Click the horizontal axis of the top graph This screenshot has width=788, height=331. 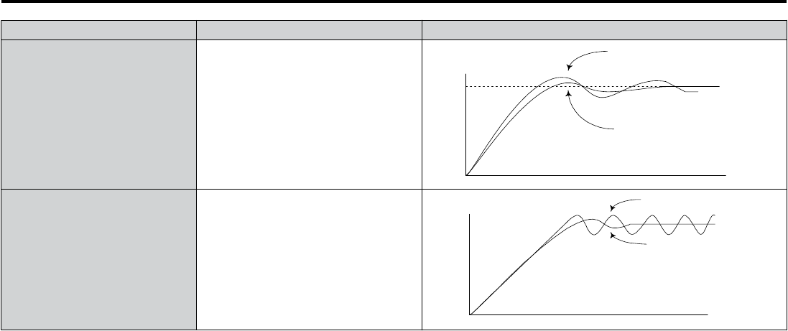pyautogui.click(x=596, y=175)
